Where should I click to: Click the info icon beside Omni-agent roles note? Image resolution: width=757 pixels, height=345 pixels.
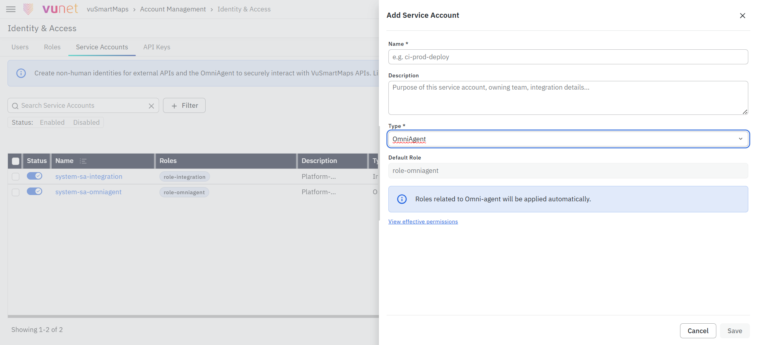click(402, 199)
